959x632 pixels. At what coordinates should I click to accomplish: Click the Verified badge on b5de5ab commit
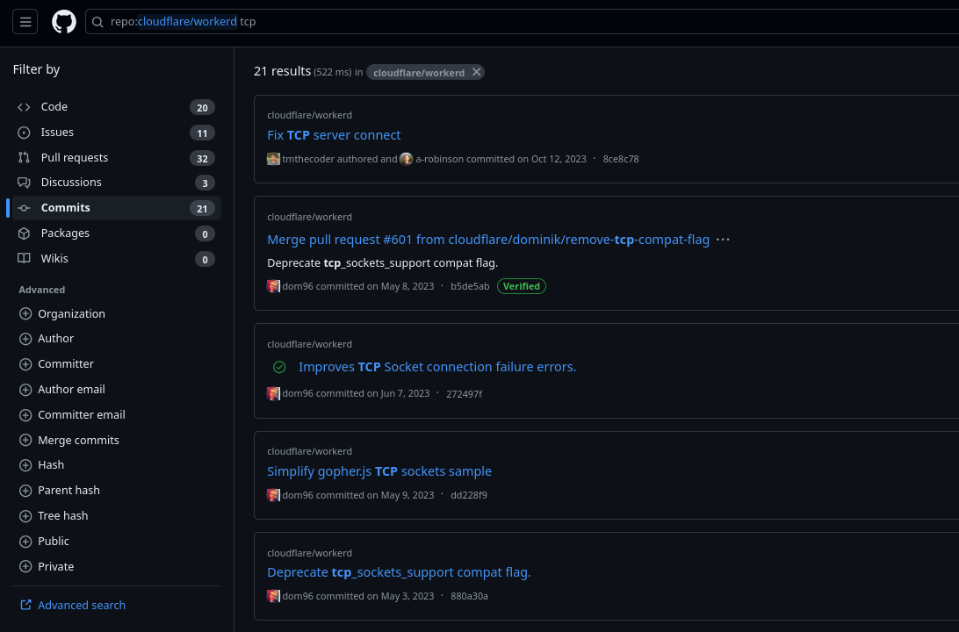point(521,286)
